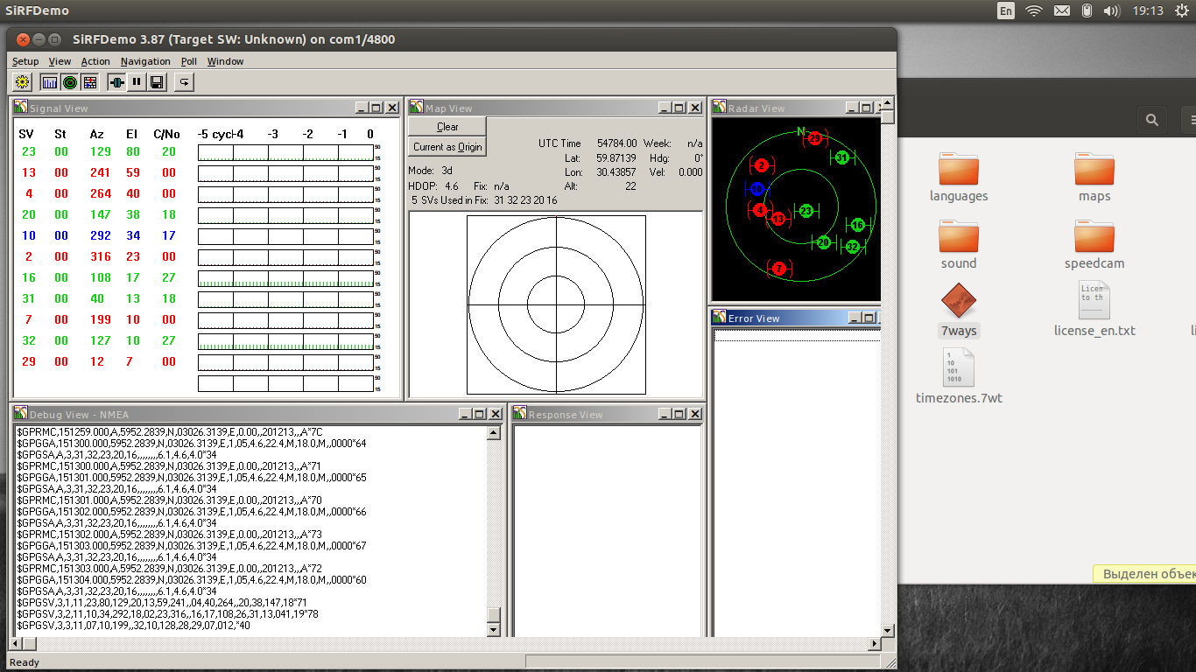Click the yellow gear data source setup icon
1196x672 pixels.
coord(22,82)
